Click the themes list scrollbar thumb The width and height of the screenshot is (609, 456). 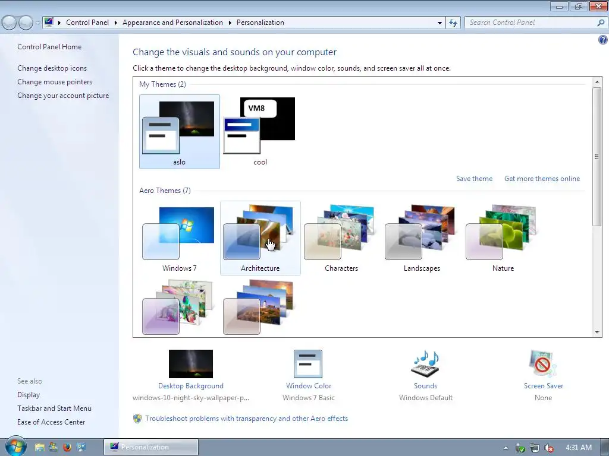pyautogui.click(x=597, y=157)
